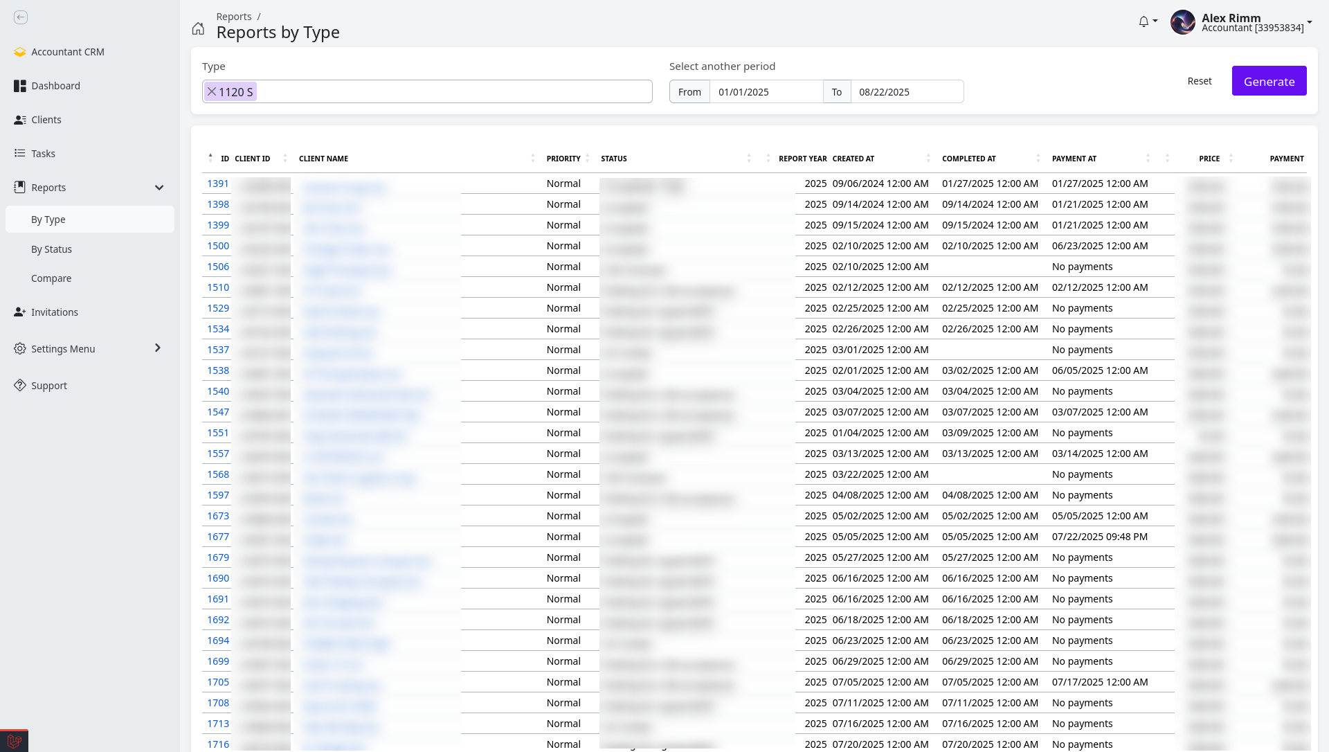The width and height of the screenshot is (1329, 752).
Task: Remove the 1120 S type tag
Action: (x=213, y=91)
